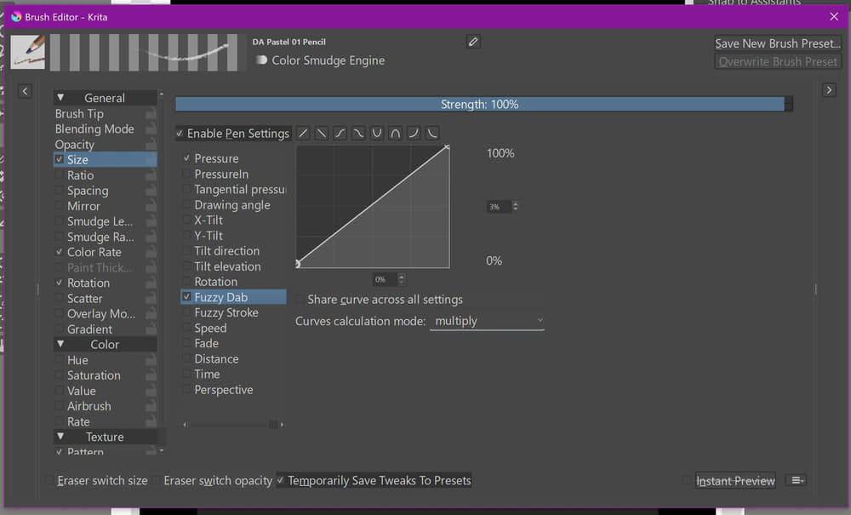Click the rename brush pencil icon
The image size is (851, 515).
point(474,42)
